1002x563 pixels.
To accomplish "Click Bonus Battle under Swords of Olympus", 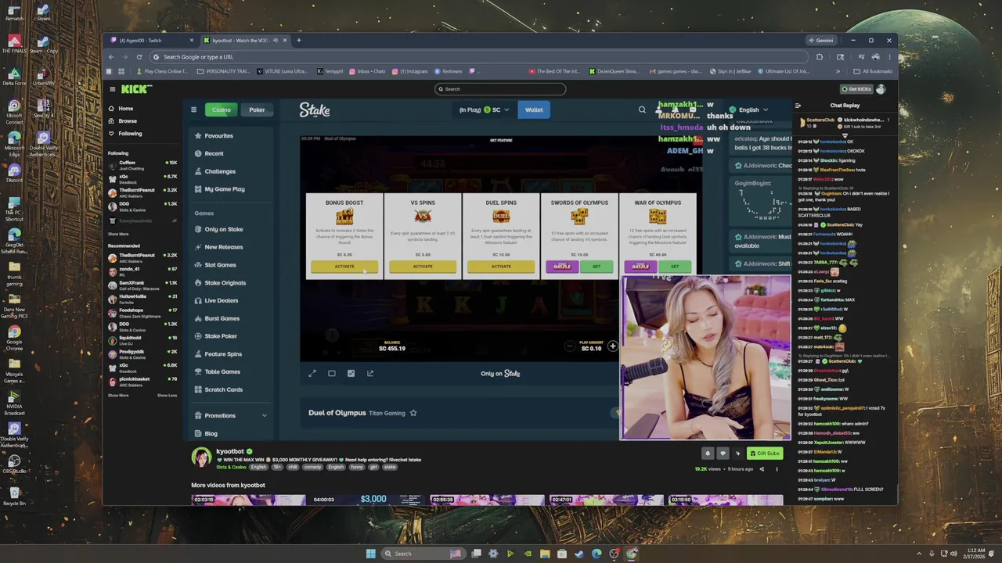I will pyautogui.click(x=562, y=267).
